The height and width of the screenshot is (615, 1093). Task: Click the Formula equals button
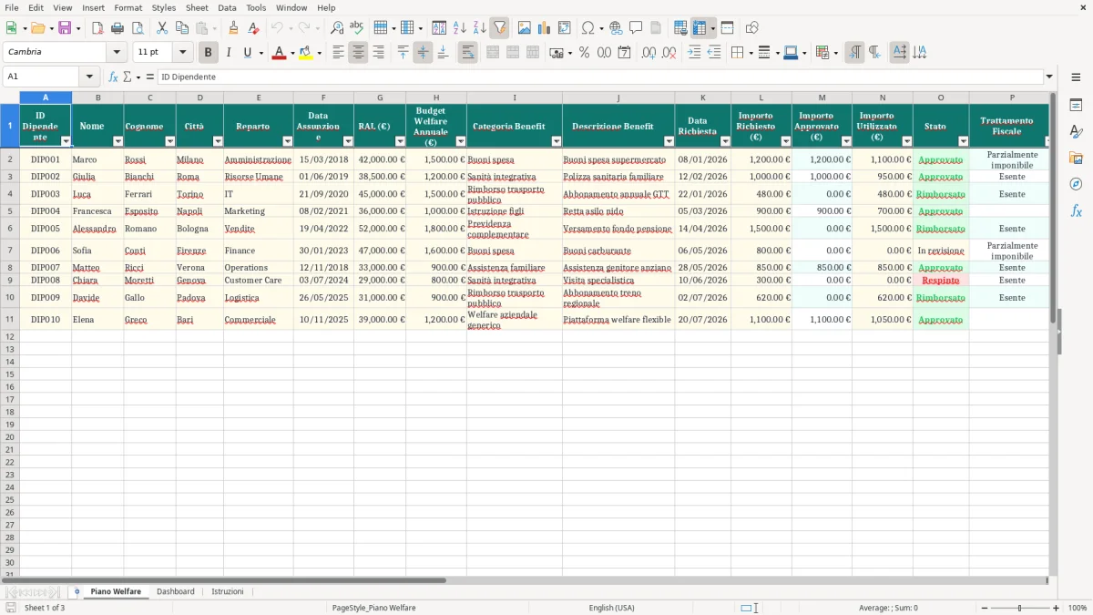(150, 77)
